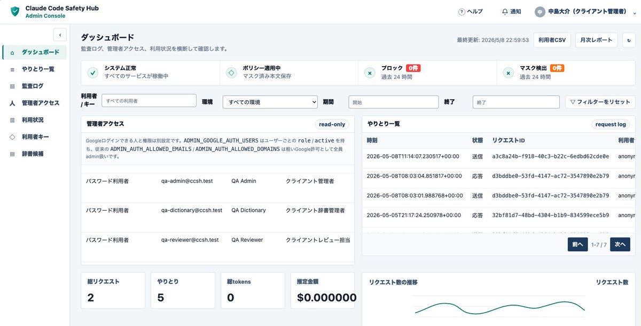Image resolution: width=641 pixels, height=326 pixels.
Task: Click the bell notification icon
Action: point(505,12)
